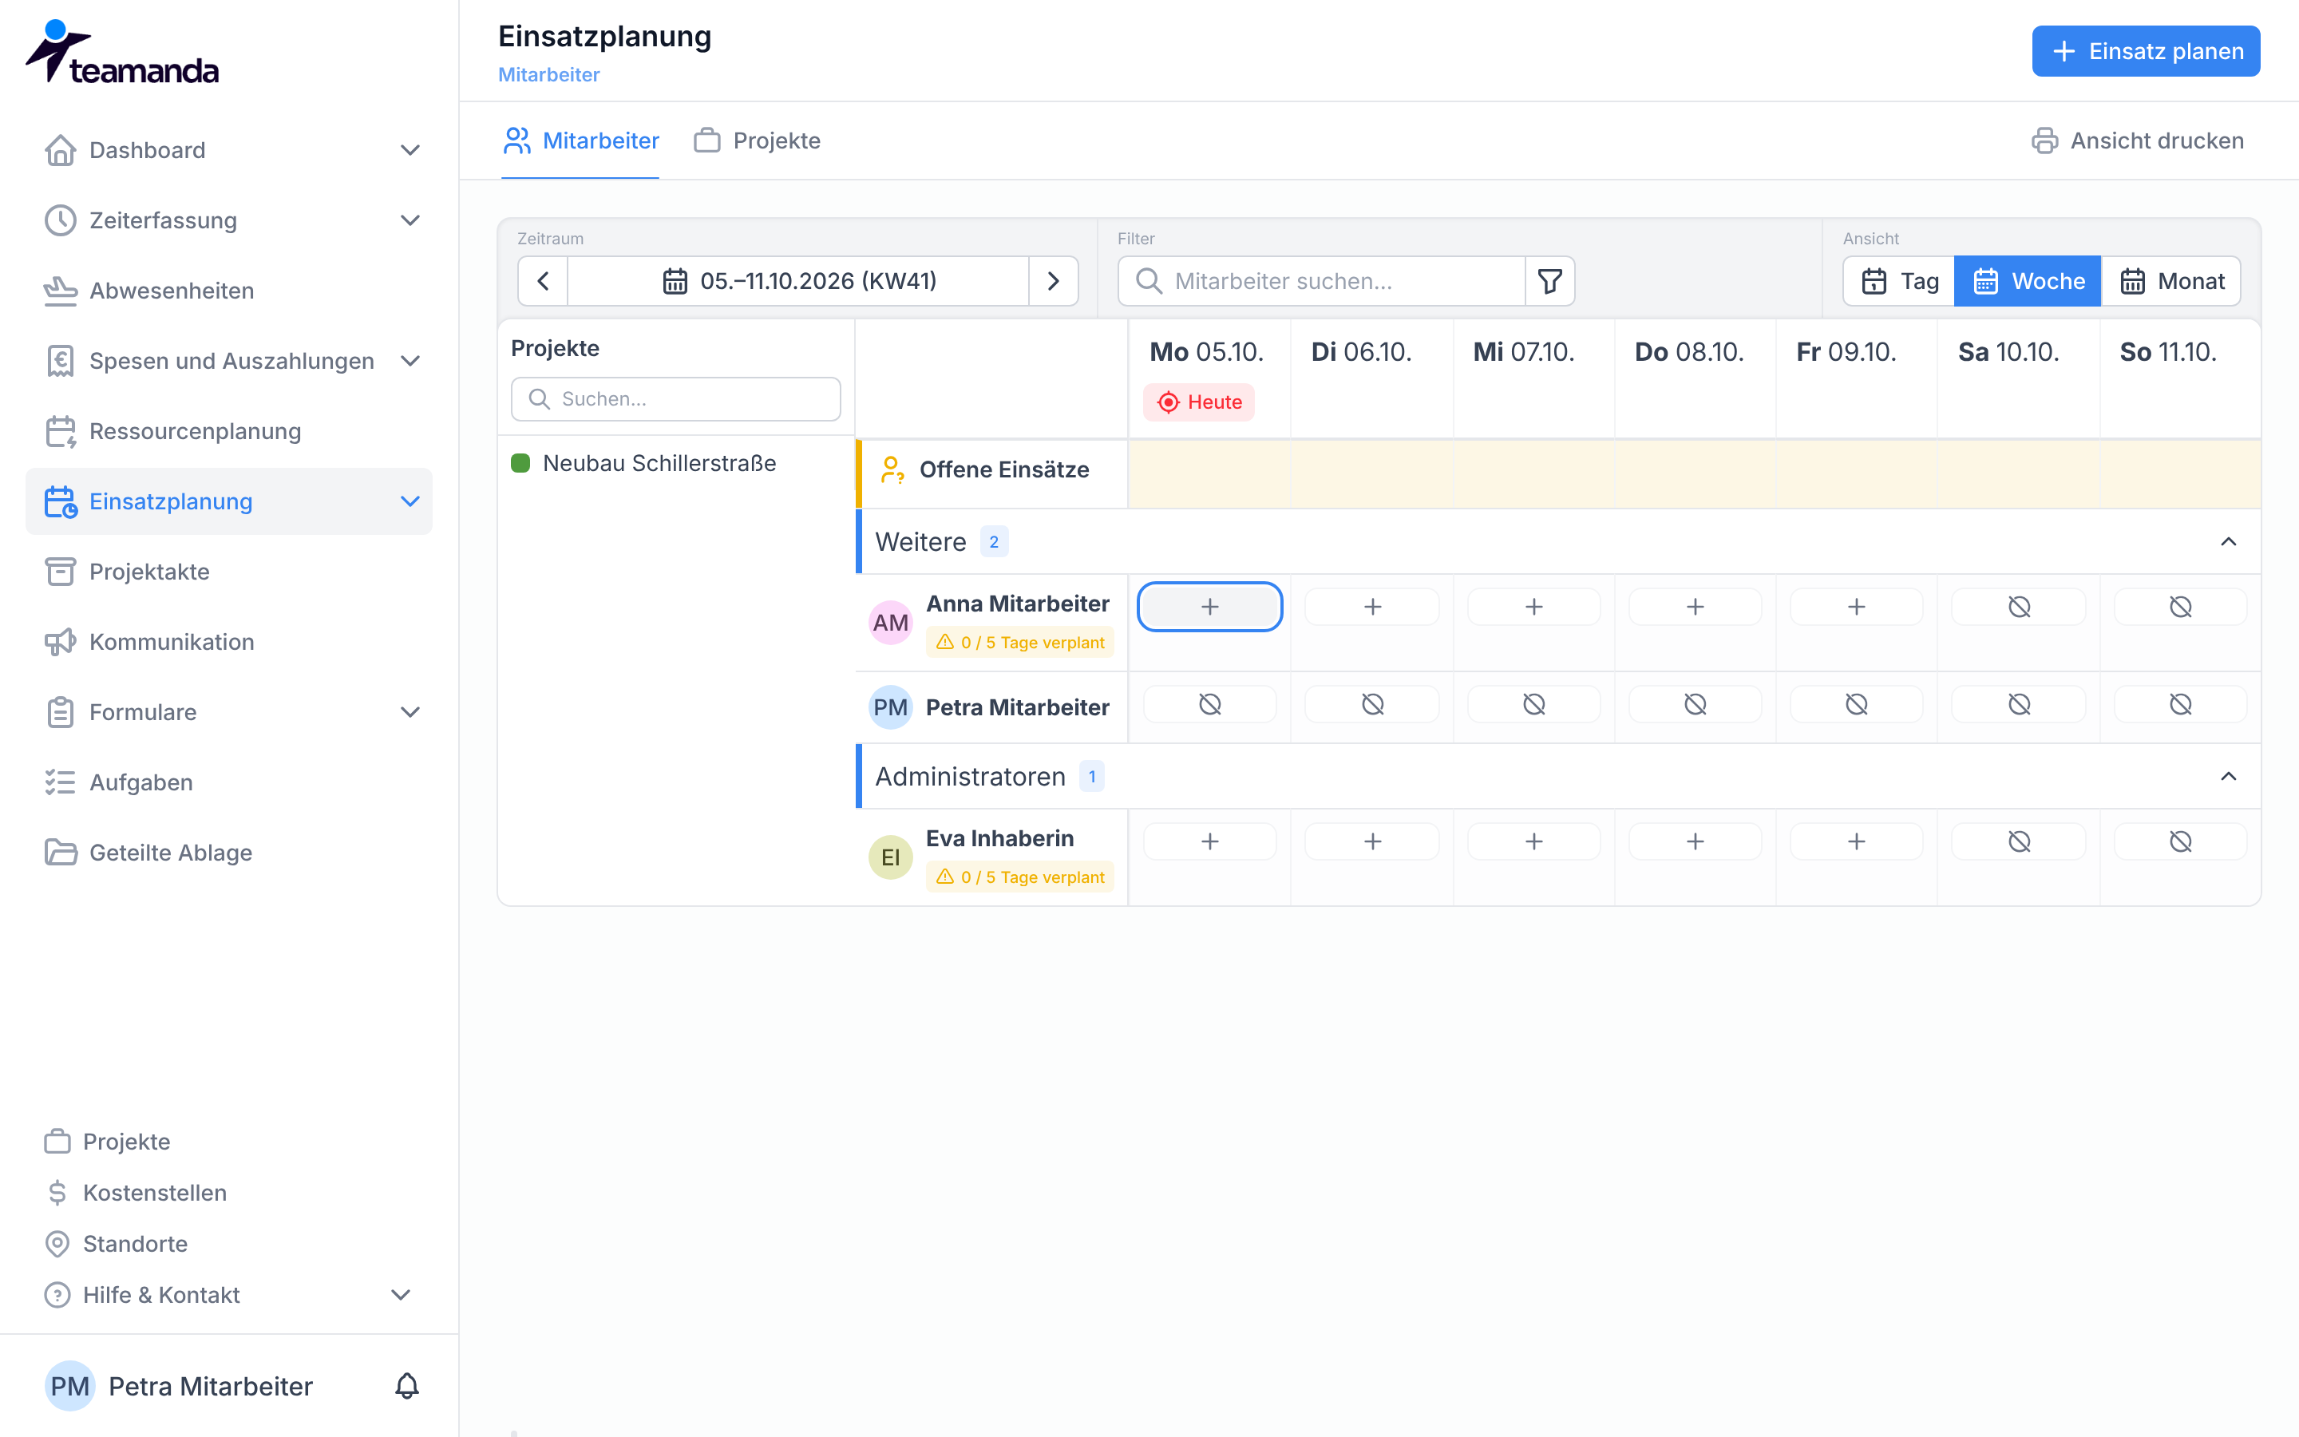Add assignment for Eva Inhaberin on Wednesday
Viewport: 2299px width, 1437px height.
[1533, 841]
